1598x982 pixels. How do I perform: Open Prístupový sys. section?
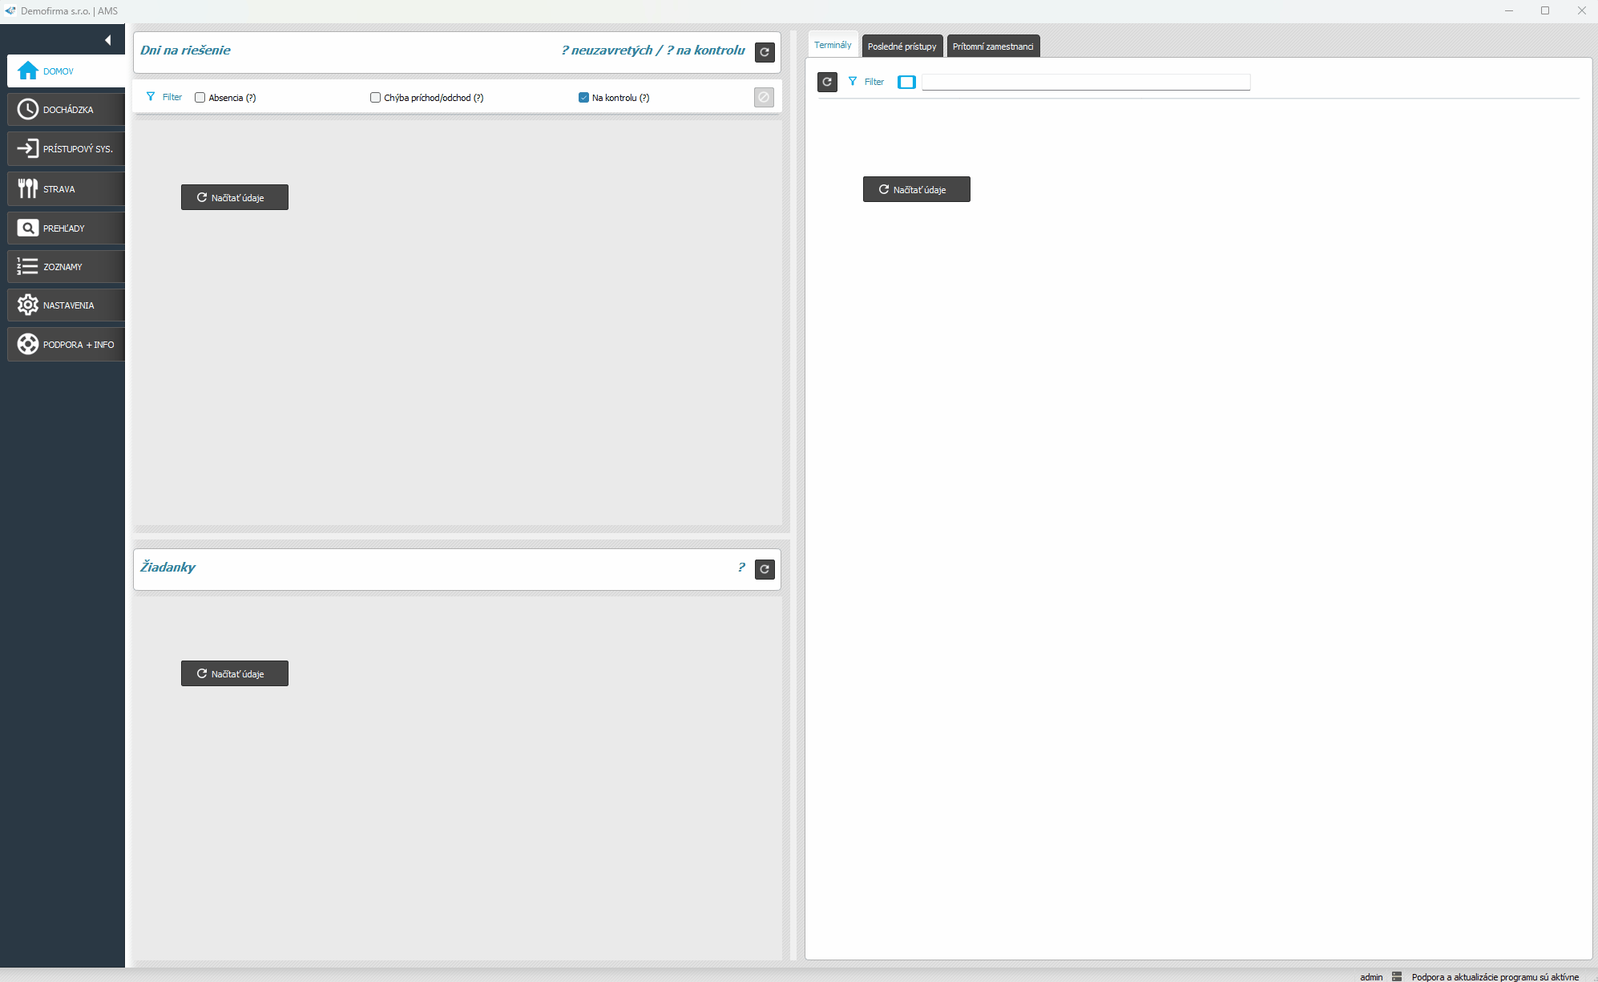(67, 149)
